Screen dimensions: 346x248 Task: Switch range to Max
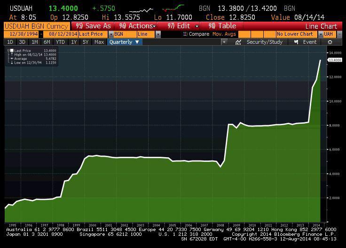pyautogui.click(x=99, y=42)
